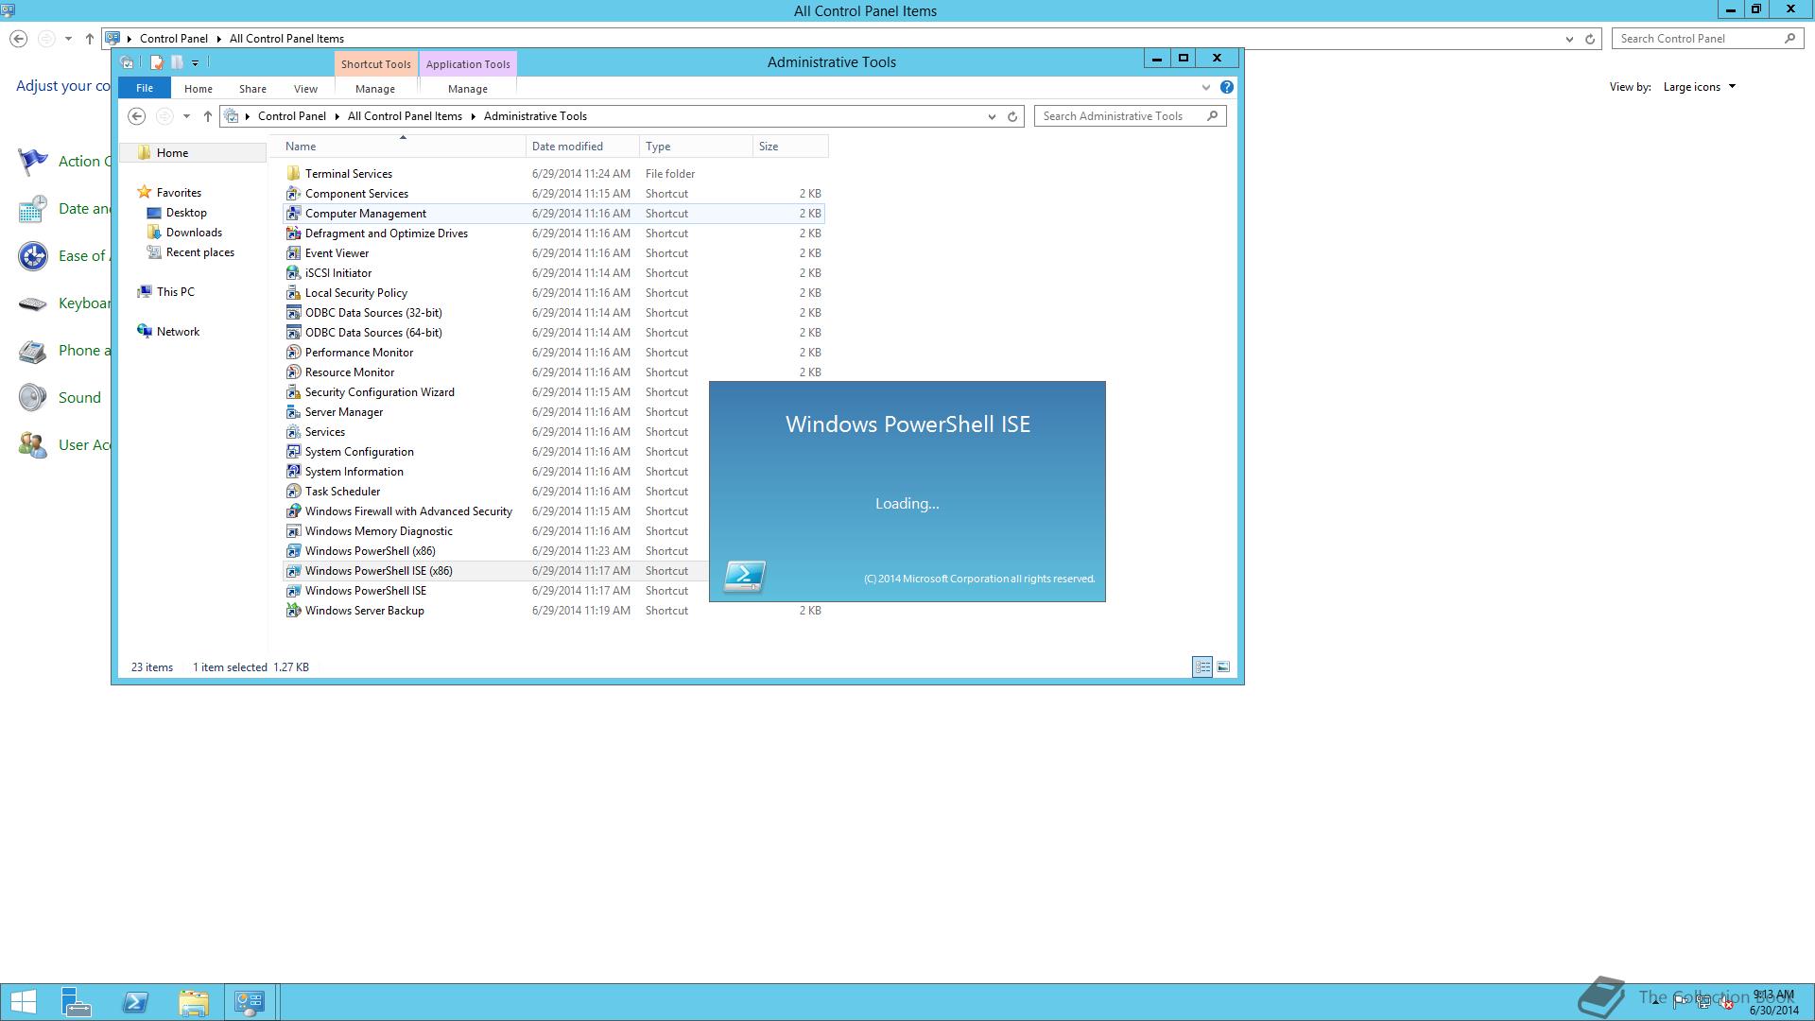Select Desktop under Favorites

[186, 213]
